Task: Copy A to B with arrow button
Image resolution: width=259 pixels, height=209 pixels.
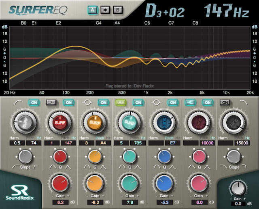Action: click(x=105, y=10)
